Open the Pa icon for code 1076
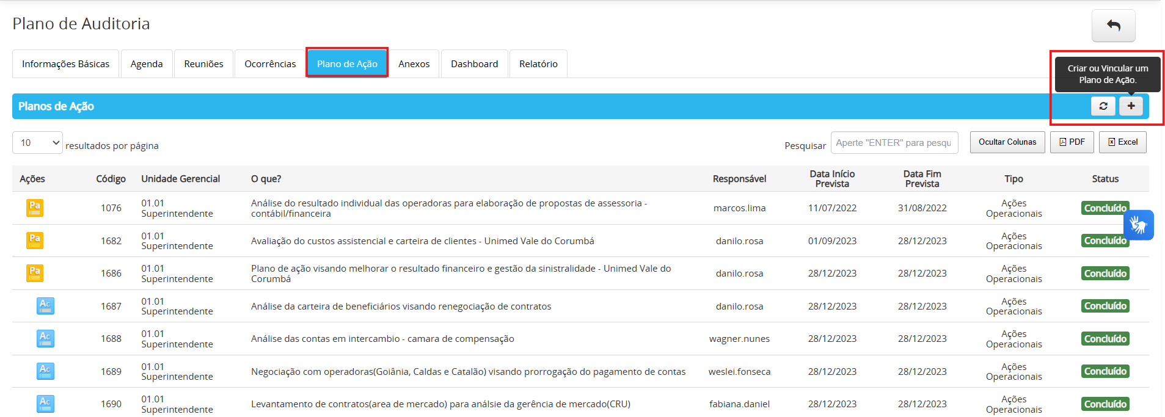The image size is (1165, 417). pyautogui.click(x=35, y=208)
